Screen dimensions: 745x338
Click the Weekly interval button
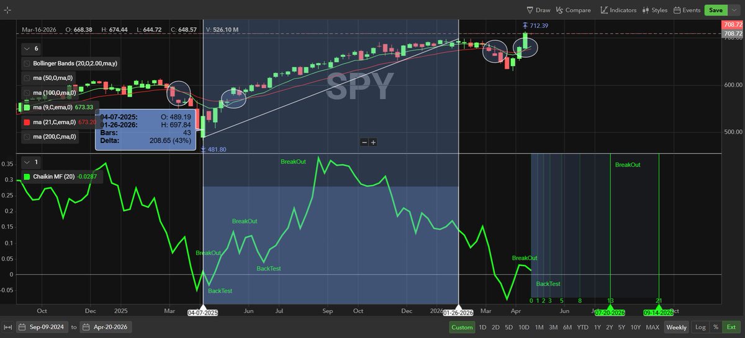click(676, 327)
